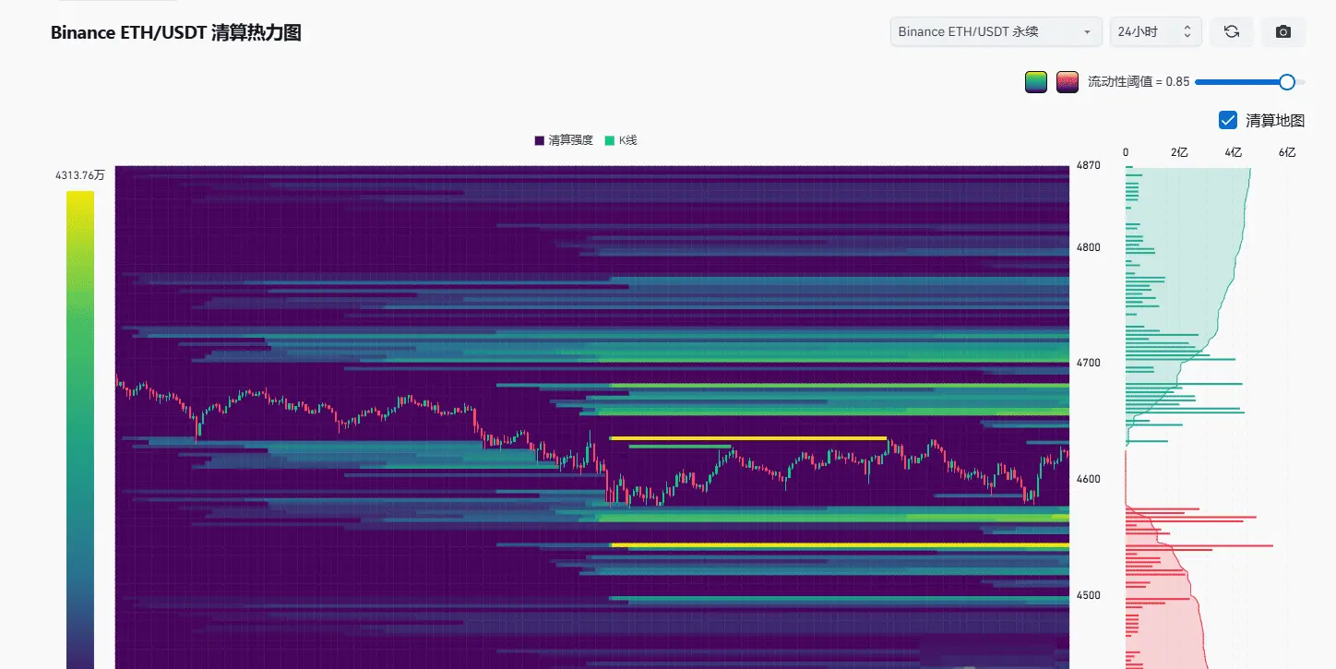Adjust the 流动性阈值 slider handle

(1287, 82)
